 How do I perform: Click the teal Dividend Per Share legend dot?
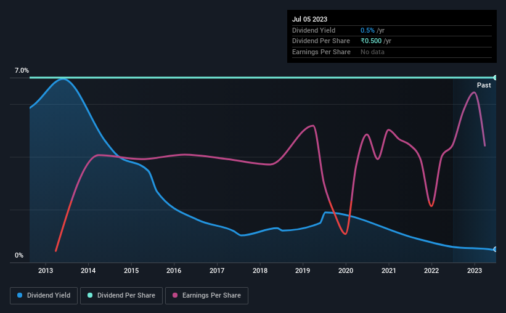click(90, 295)
